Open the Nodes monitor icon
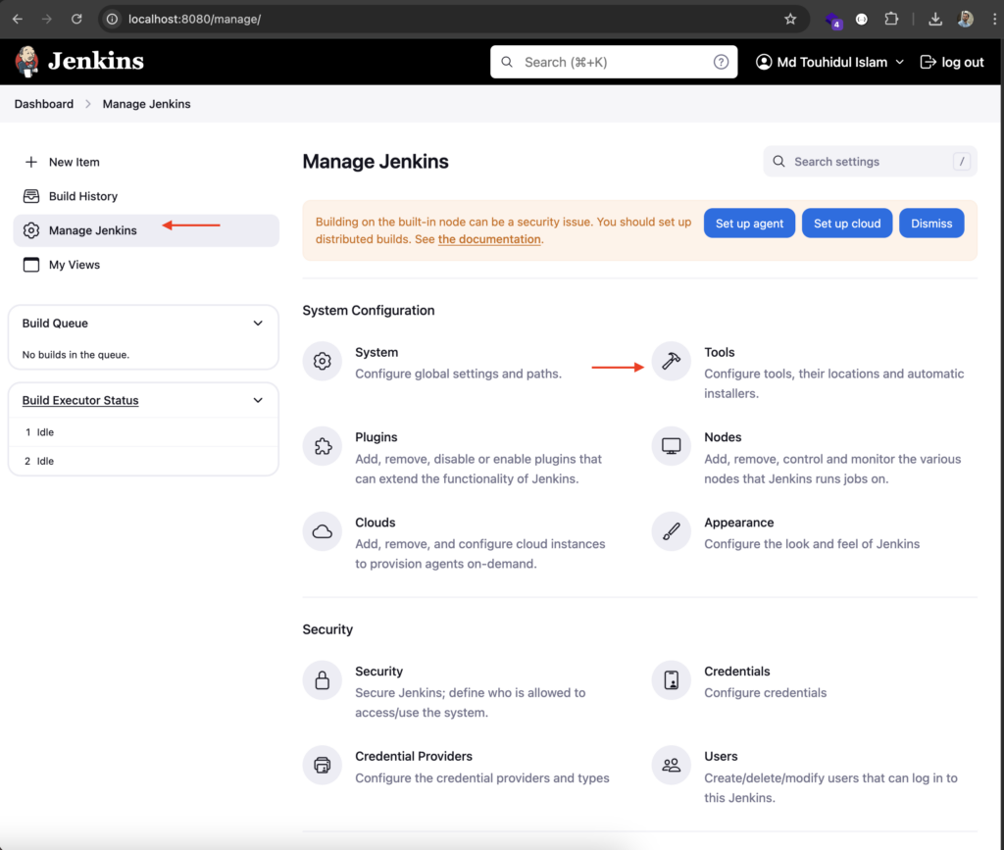 click(x=671, y=446)
